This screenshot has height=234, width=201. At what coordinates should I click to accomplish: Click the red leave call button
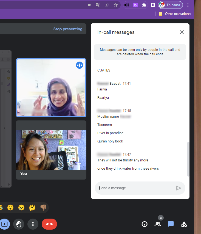click(49, 224)
